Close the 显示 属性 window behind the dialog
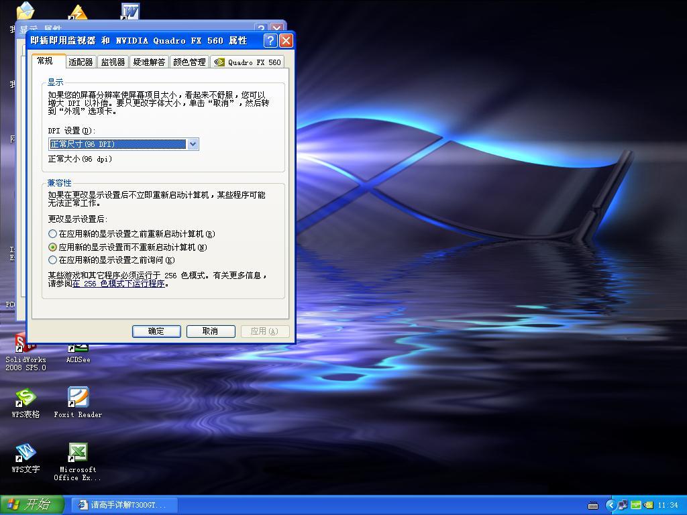The width and height of the screenshot is (687, 515). [x=276, y=27]
